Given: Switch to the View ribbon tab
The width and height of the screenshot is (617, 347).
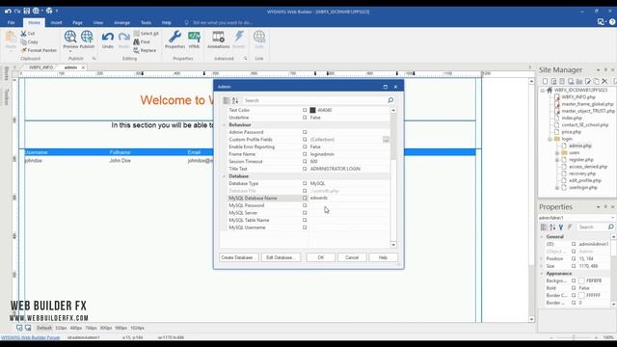Looking at the screenshot, I should [x=98, y=23].
